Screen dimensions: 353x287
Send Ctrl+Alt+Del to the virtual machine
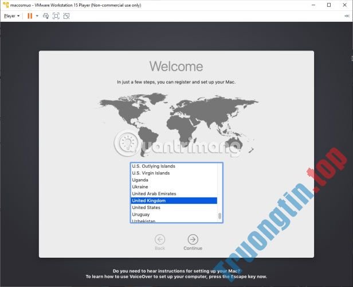46,16
